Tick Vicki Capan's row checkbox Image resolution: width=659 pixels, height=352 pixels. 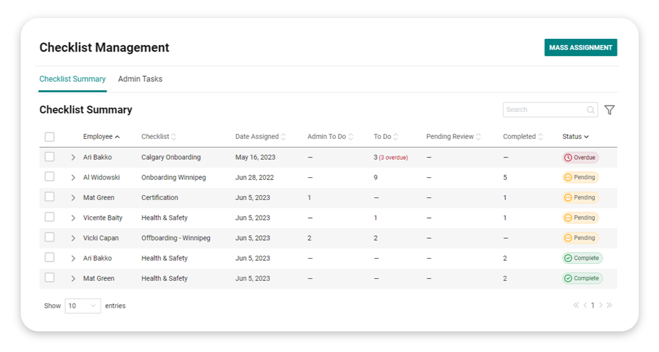point(49,238)
